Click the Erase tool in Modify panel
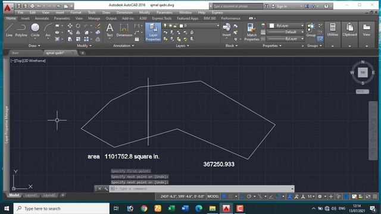The image size is (381, 214). pyautogui.click(x=98, y=26)
